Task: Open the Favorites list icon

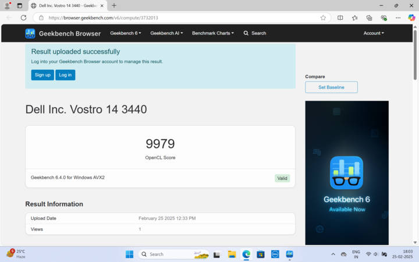Action: click(354, 17)
